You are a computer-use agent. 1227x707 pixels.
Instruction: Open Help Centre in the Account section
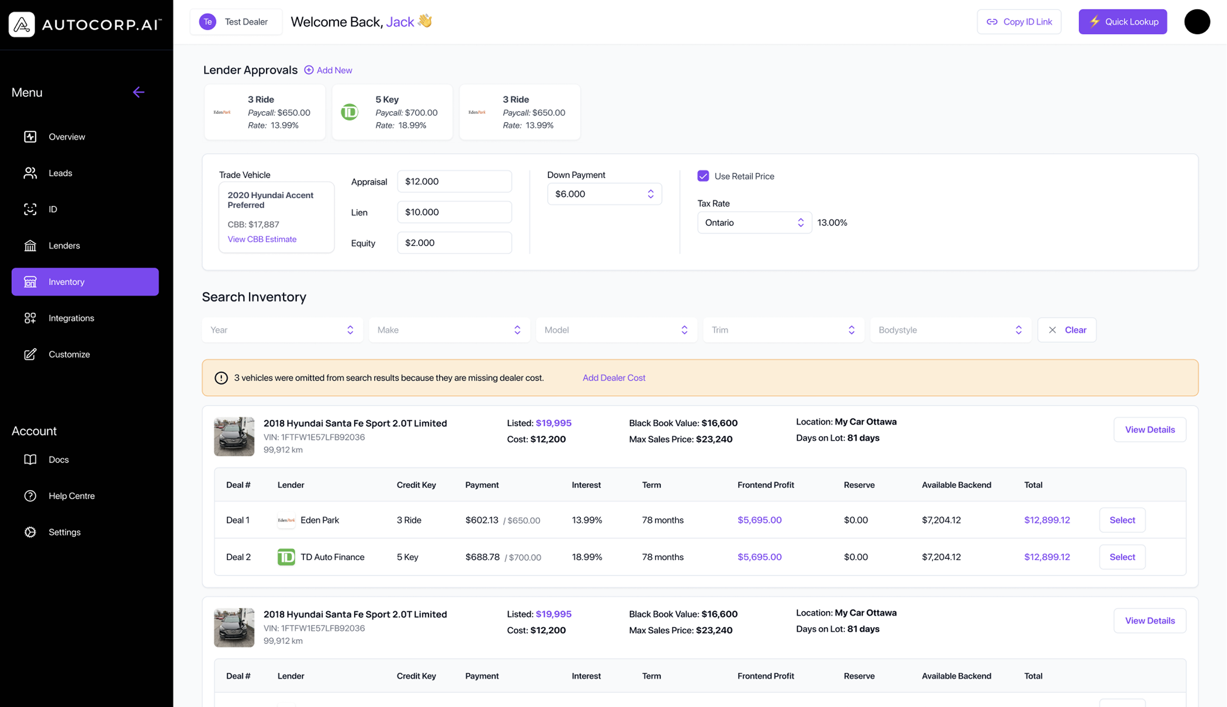(x=85, y=496)
